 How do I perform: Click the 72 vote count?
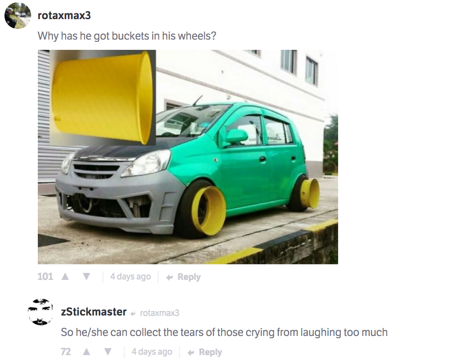pos(66,352)
